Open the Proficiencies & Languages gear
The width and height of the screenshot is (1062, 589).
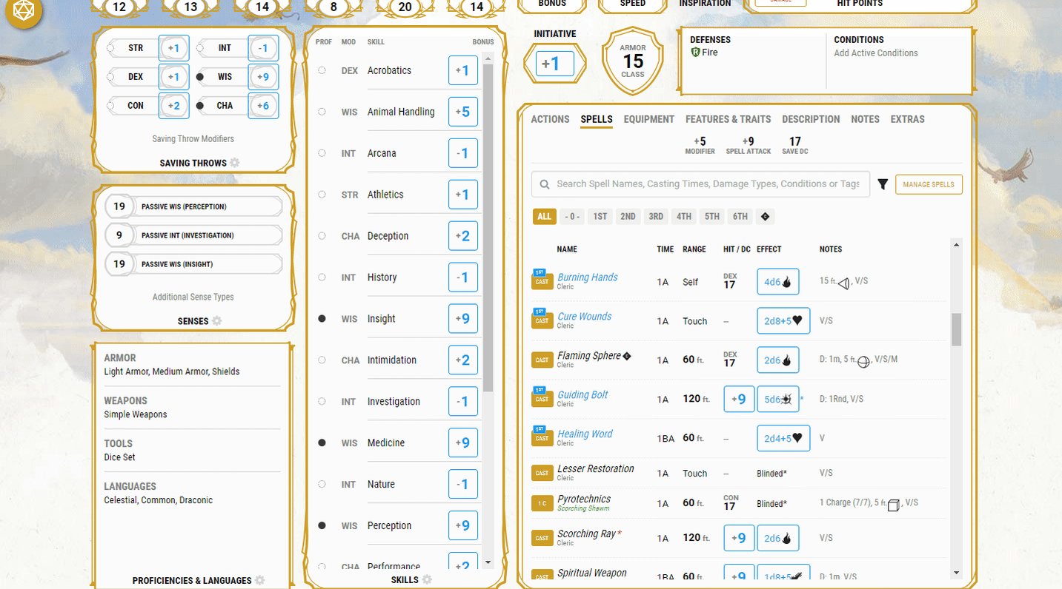pos(259,580)
